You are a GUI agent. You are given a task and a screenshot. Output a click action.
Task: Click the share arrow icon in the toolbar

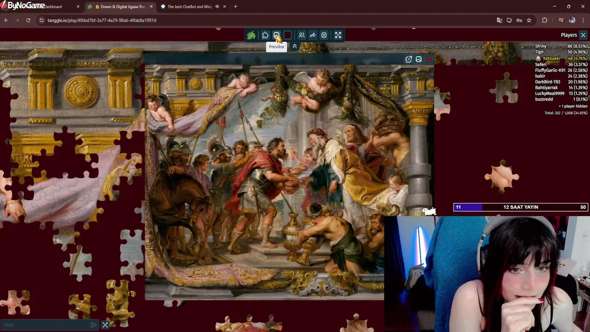[x=313, y=35]
